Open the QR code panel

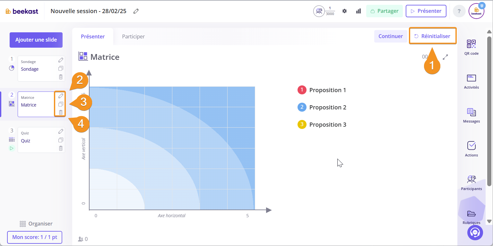[x=471, y=47]
